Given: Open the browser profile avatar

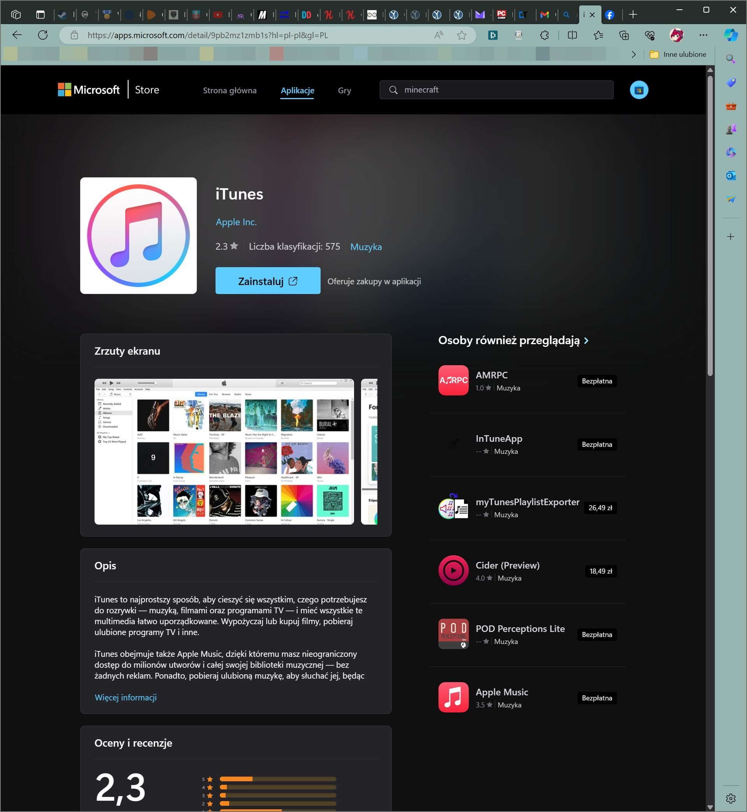Looking at the screenshot, I should click(x=676, y=35).
